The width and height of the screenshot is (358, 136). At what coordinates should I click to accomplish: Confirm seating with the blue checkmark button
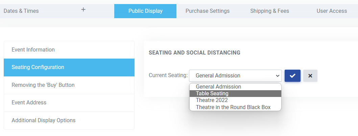coord(292,76)
